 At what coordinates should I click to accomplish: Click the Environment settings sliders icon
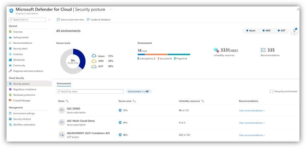(x=10, y=113)
